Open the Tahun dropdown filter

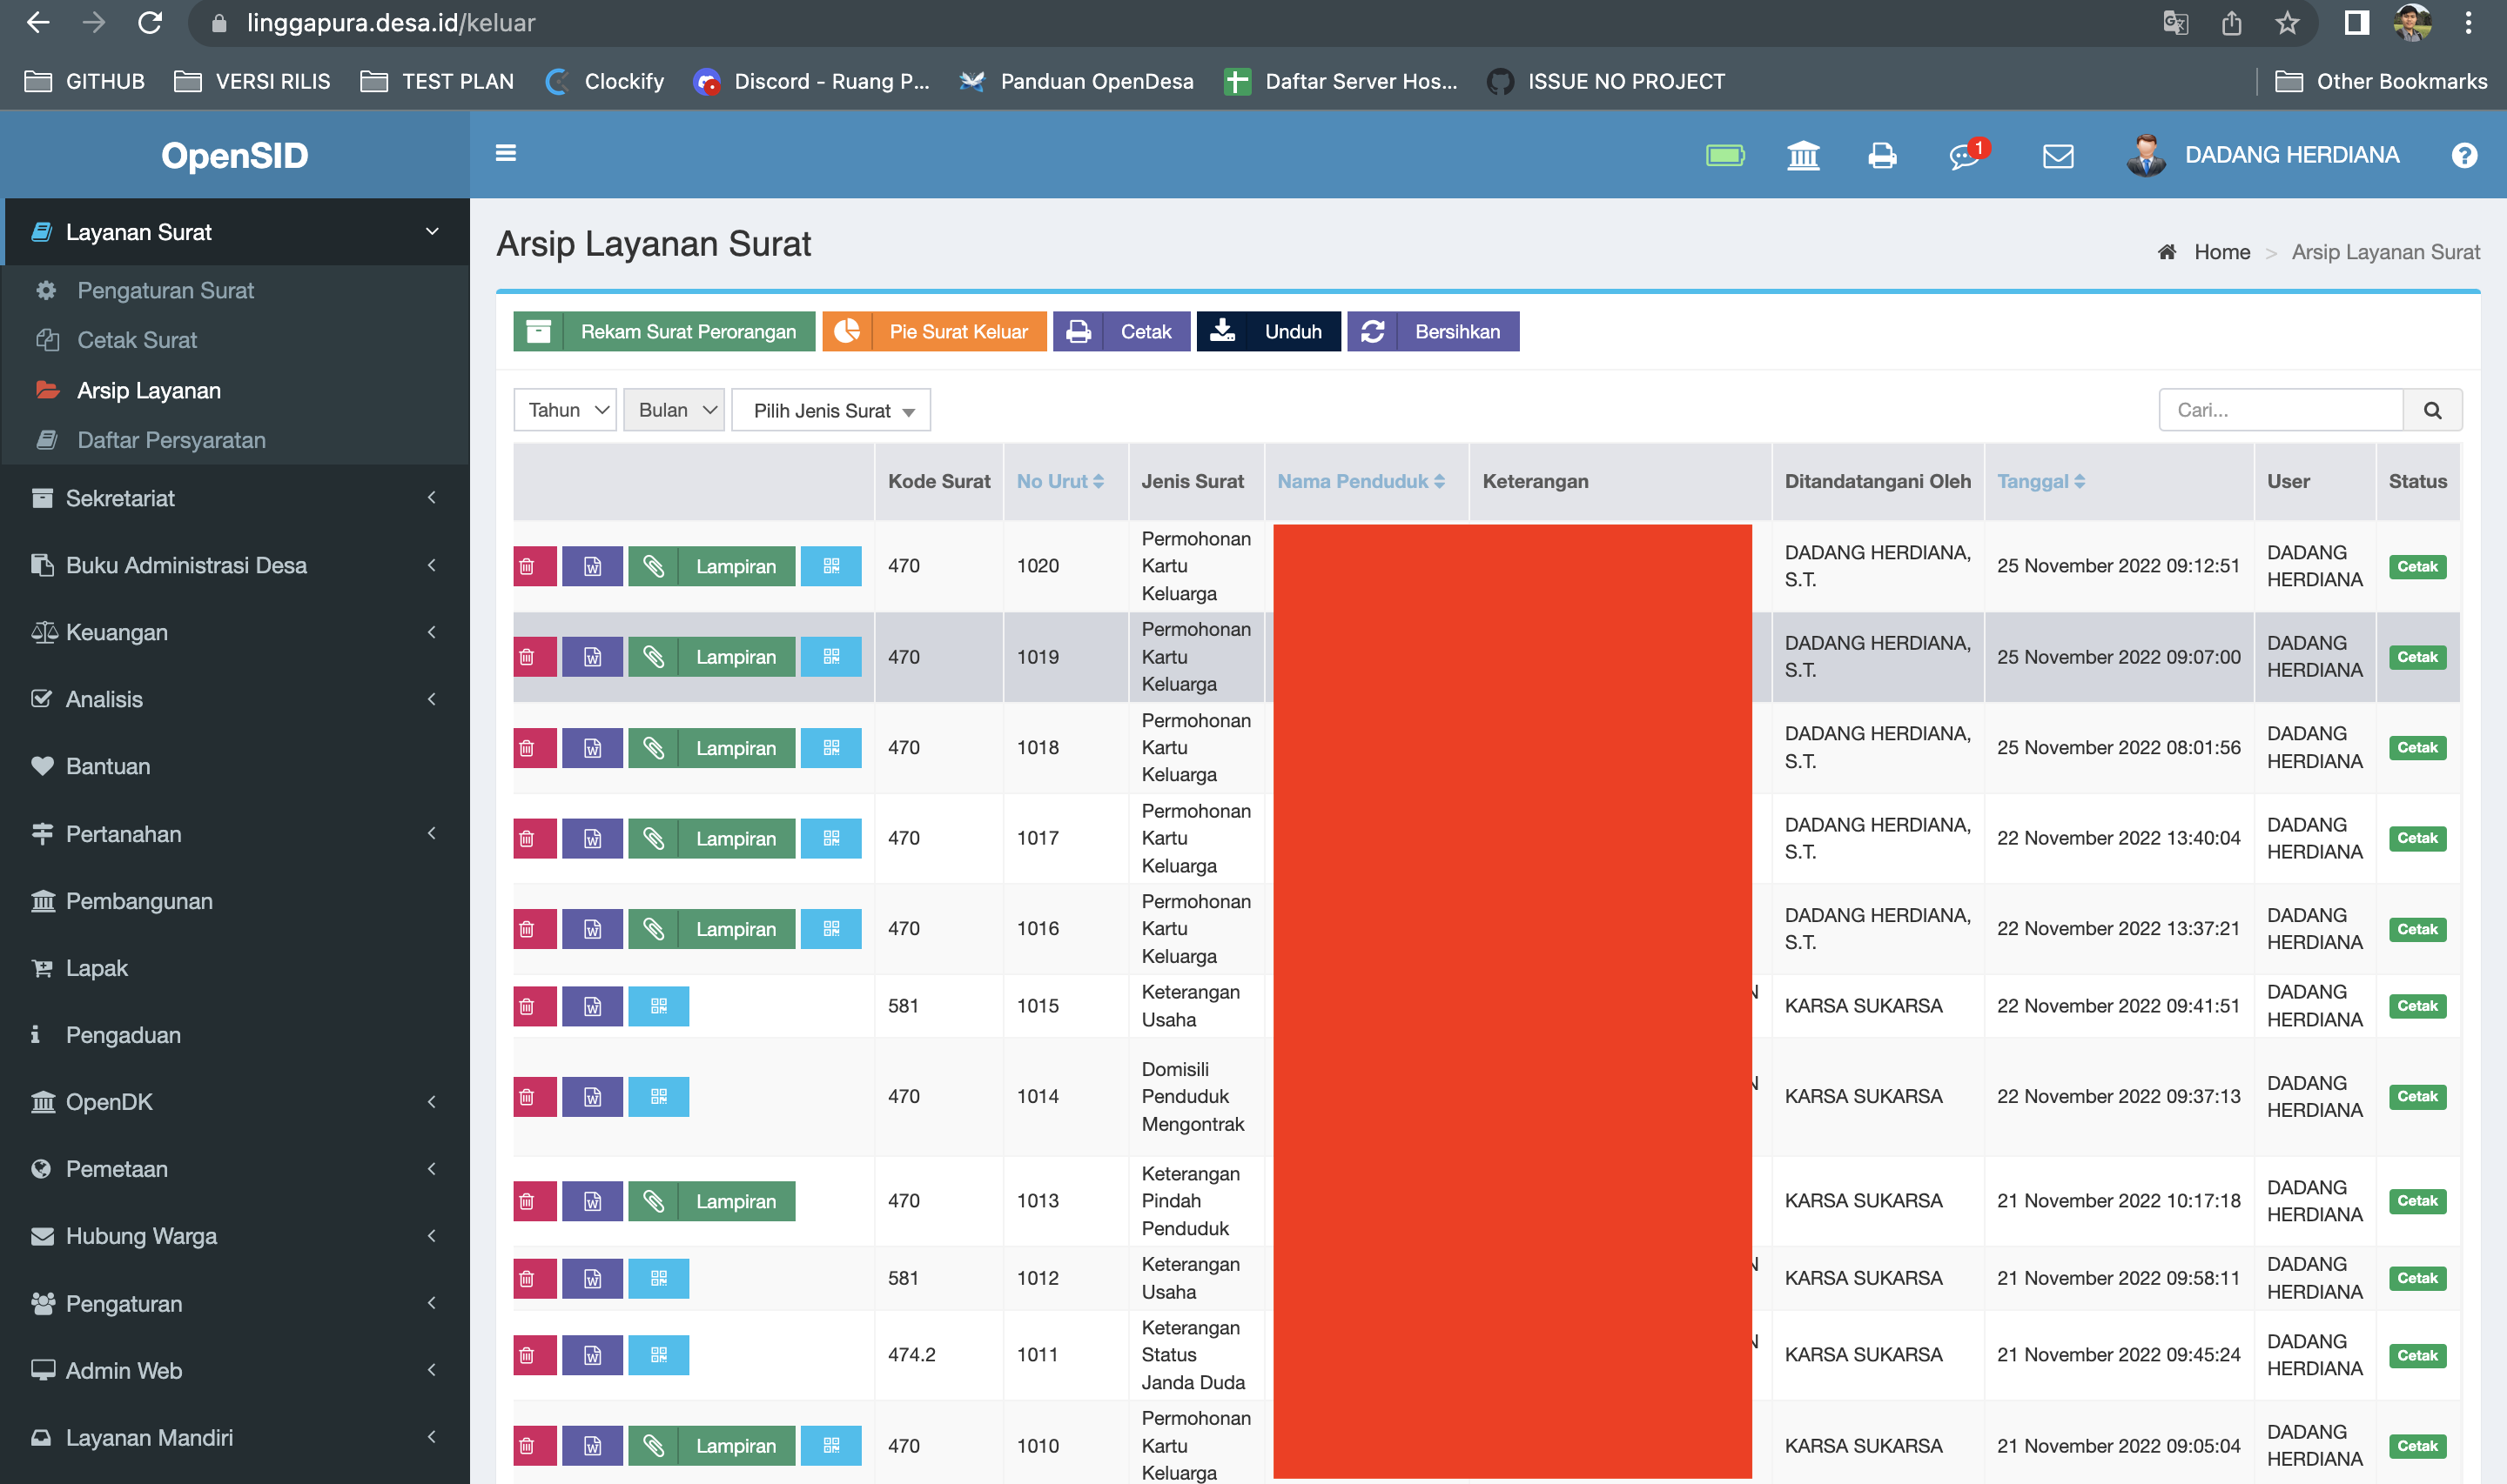pos(564,410)
